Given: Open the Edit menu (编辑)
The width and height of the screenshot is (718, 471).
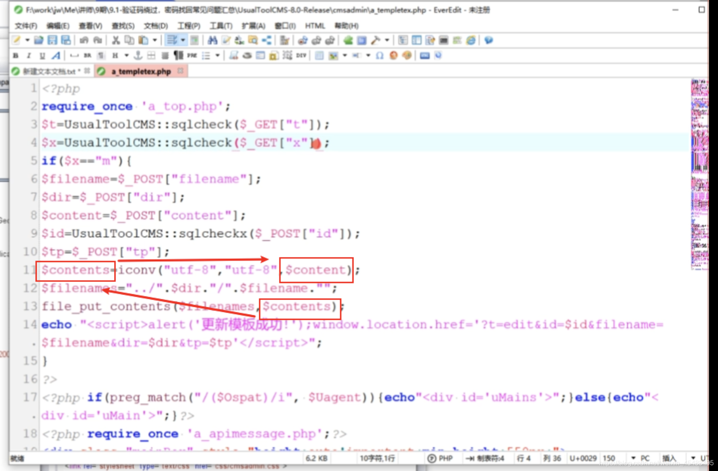Looking at the screenshot, I should [58, 26].
